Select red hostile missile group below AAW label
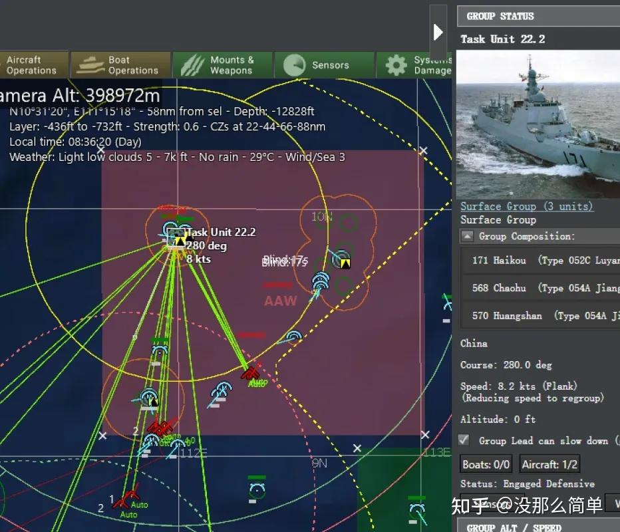 [251, 372]
